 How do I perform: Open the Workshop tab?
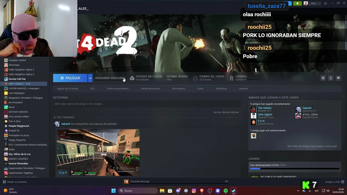point(221,89)
